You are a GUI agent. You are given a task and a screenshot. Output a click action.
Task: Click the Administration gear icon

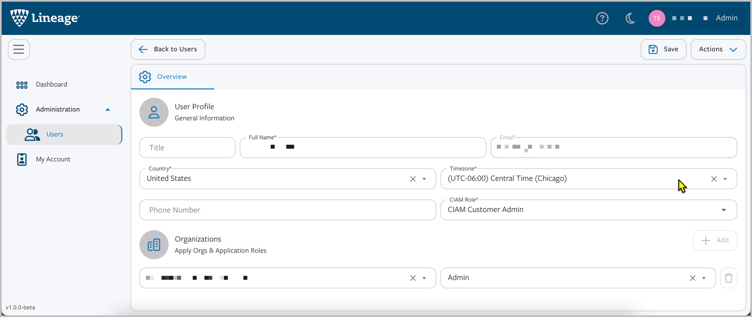[21, 109]
